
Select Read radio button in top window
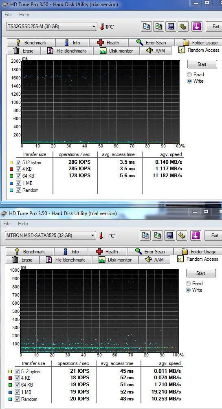[x=189, y=75]
